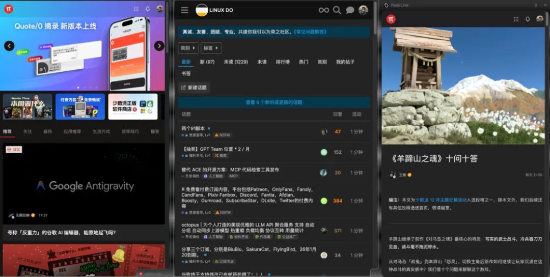Select the 效率技巧 tab in sspai
This screenshot has height=277, width=550.
pyautogui.click(x=130, y=131)
